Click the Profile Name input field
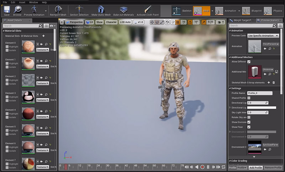 (x=260, y=93)
